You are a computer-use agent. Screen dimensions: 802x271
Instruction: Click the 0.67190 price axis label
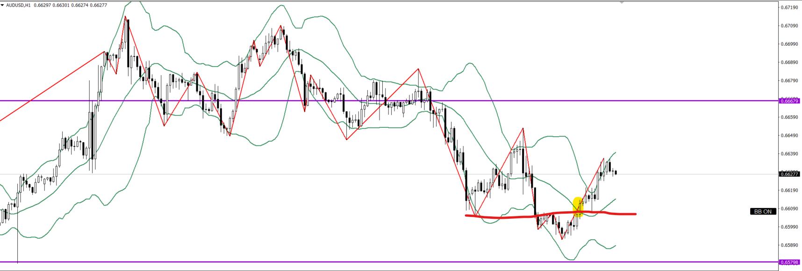[789, 7]
